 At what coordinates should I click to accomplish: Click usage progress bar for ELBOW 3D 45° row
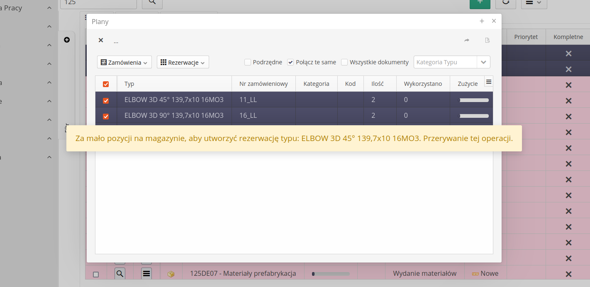[473, 100]
